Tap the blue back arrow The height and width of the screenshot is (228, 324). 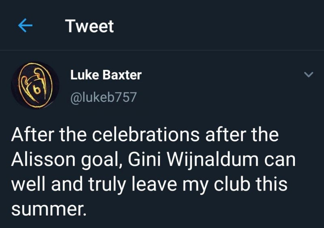pyautogui.click(x=25, y=26)
